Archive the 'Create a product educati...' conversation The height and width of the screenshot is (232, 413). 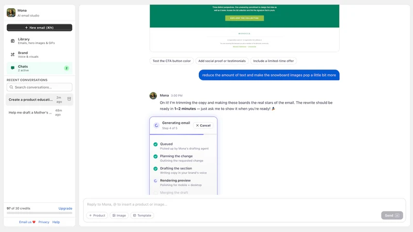pyautogui.click(x=69, y=99)
